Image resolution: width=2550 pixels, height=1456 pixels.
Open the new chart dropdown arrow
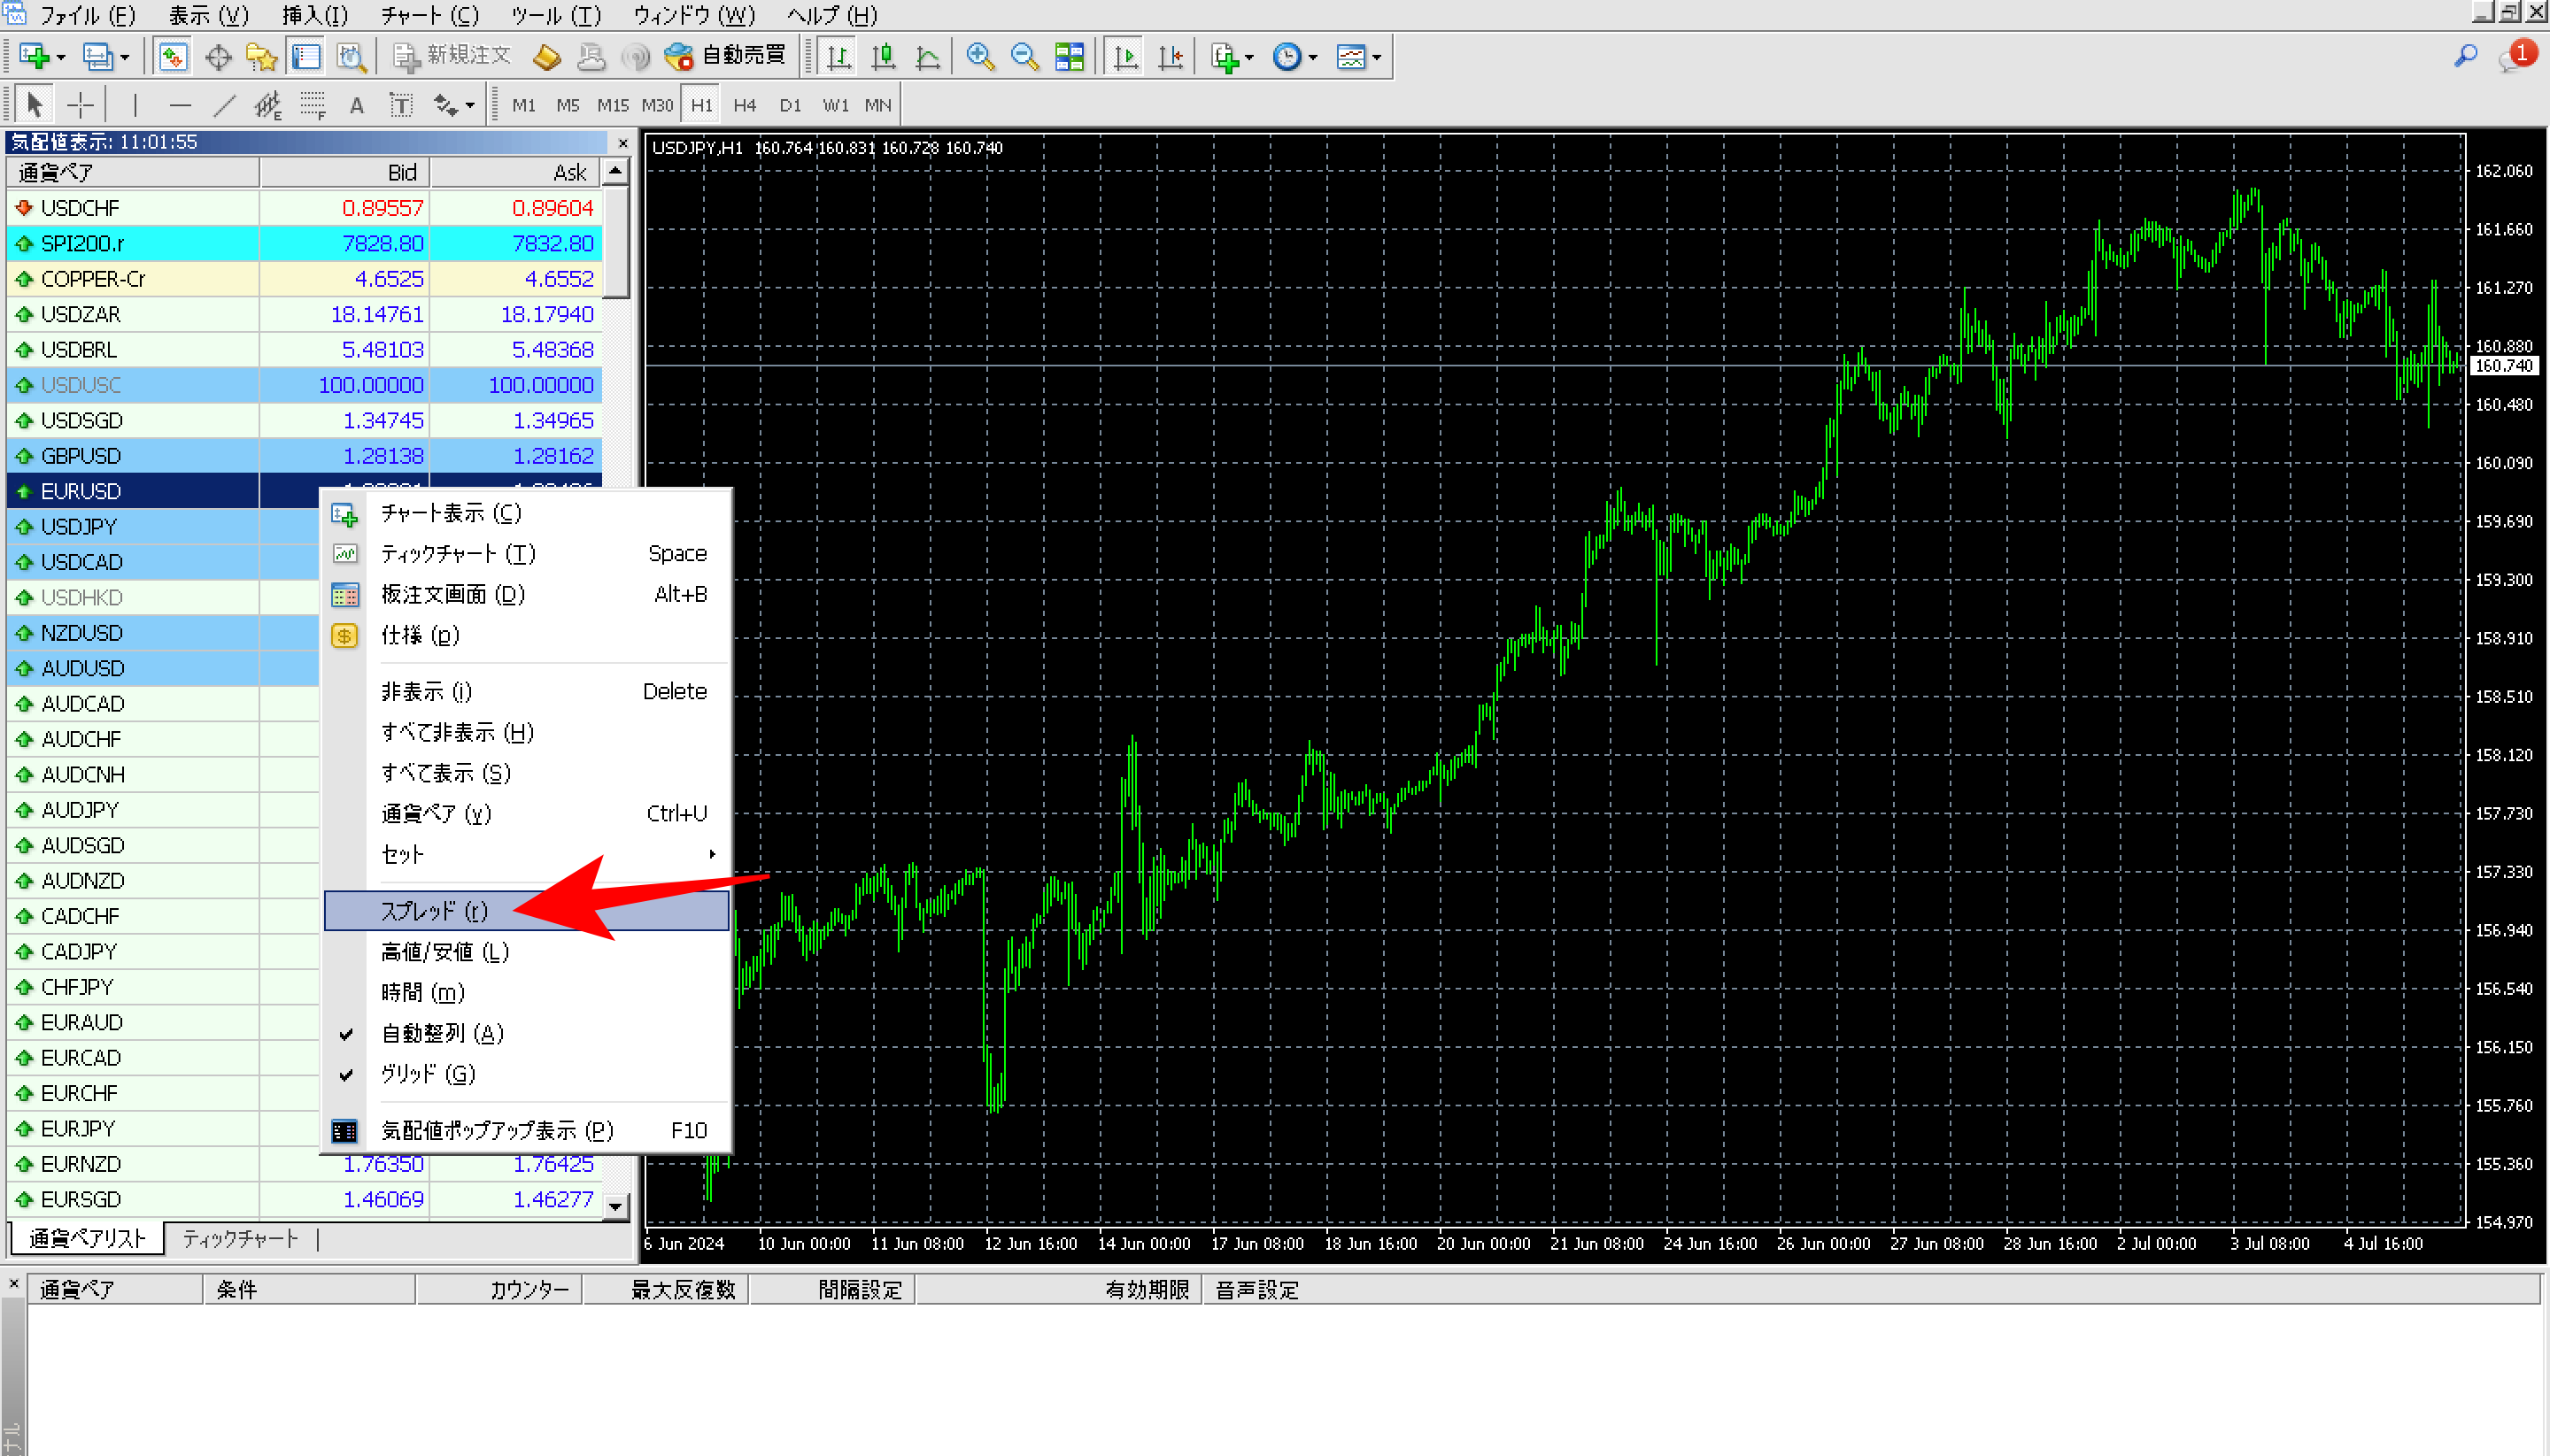tap(61, 58)
